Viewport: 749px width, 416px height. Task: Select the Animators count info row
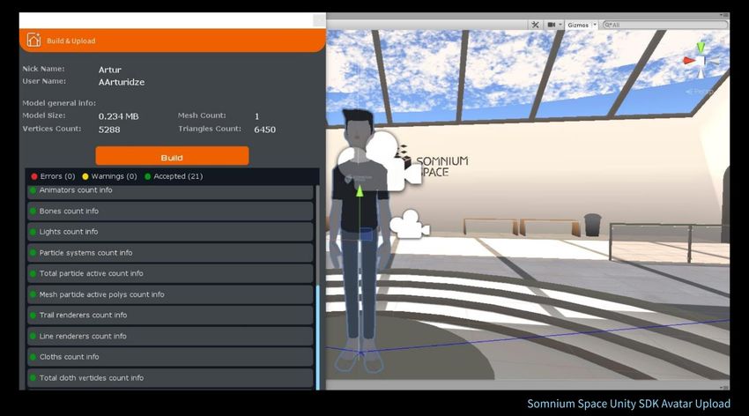170,191
